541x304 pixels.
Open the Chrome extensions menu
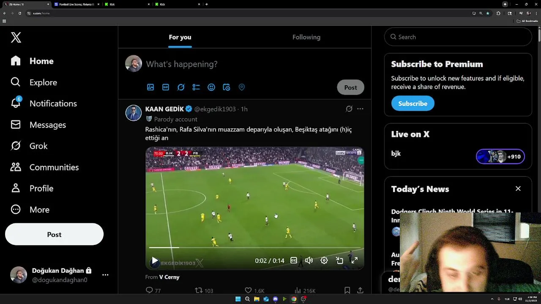click(x=498, y=13)
